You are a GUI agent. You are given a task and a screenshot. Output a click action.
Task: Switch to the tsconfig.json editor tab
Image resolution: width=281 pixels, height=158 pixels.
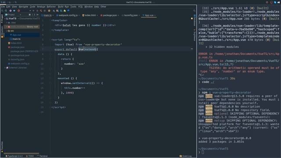[x=131, y=15]
